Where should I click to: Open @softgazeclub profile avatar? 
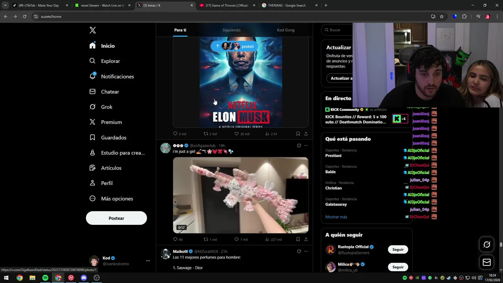[165, 148]
